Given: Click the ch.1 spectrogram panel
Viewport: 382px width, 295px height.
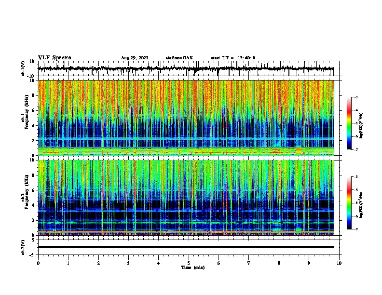Looking at the screenshot, I should tap(186, 118).
